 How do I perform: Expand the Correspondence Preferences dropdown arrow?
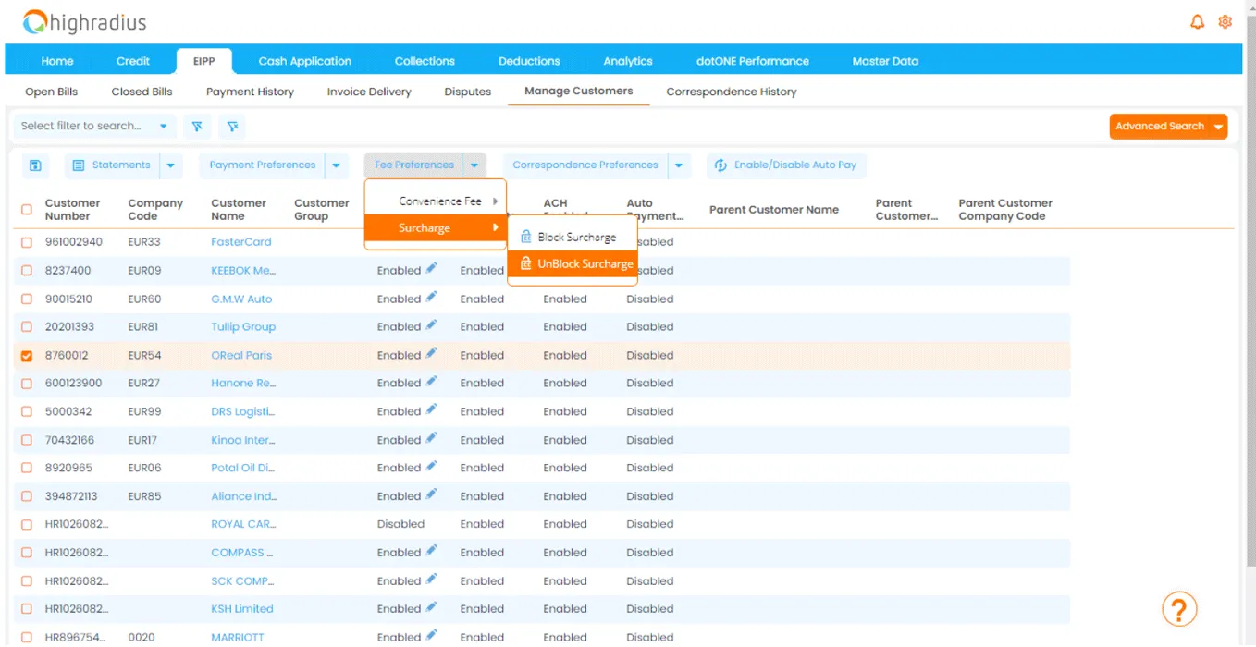click(678, 165)
